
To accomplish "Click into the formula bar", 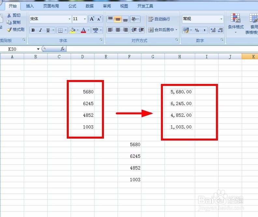I will [x=162, y=49].
